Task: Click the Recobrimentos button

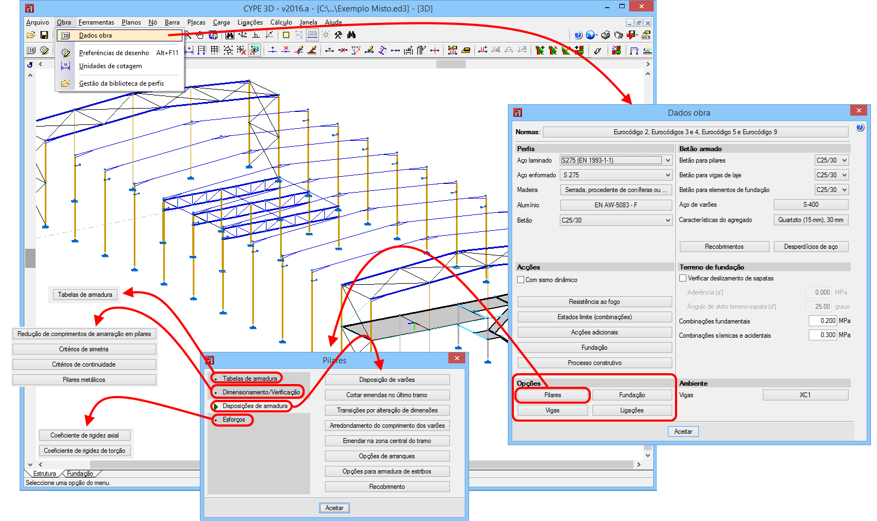Action: pyautogui.click(x=724, y=247)
